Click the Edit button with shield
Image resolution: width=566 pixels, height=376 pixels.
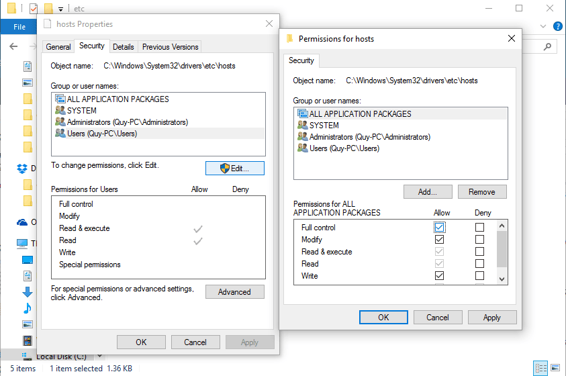pyautogui.click(x=234, y=168)
